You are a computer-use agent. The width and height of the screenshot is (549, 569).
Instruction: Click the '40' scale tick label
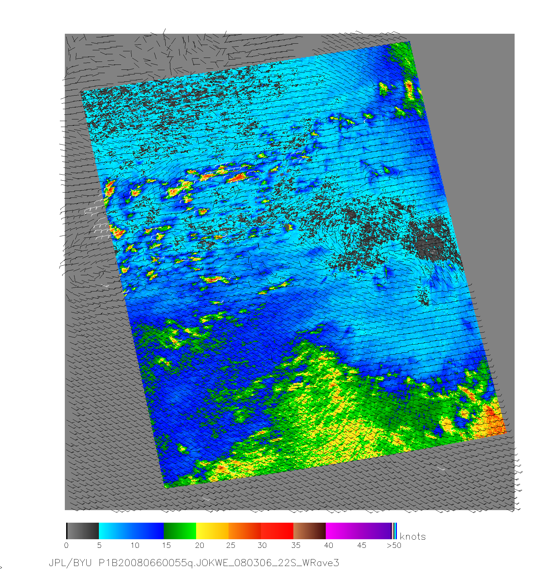(328, 545)
